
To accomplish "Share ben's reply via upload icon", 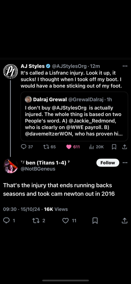I will point(125,220).
